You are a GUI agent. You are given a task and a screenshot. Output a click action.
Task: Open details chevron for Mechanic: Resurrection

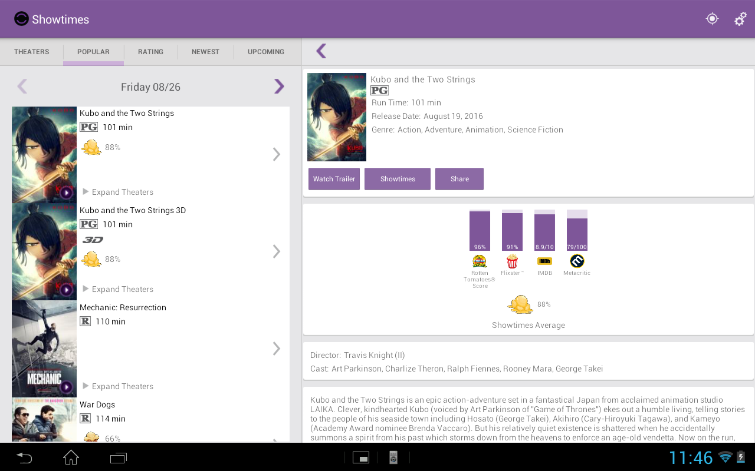coord(276,349)
